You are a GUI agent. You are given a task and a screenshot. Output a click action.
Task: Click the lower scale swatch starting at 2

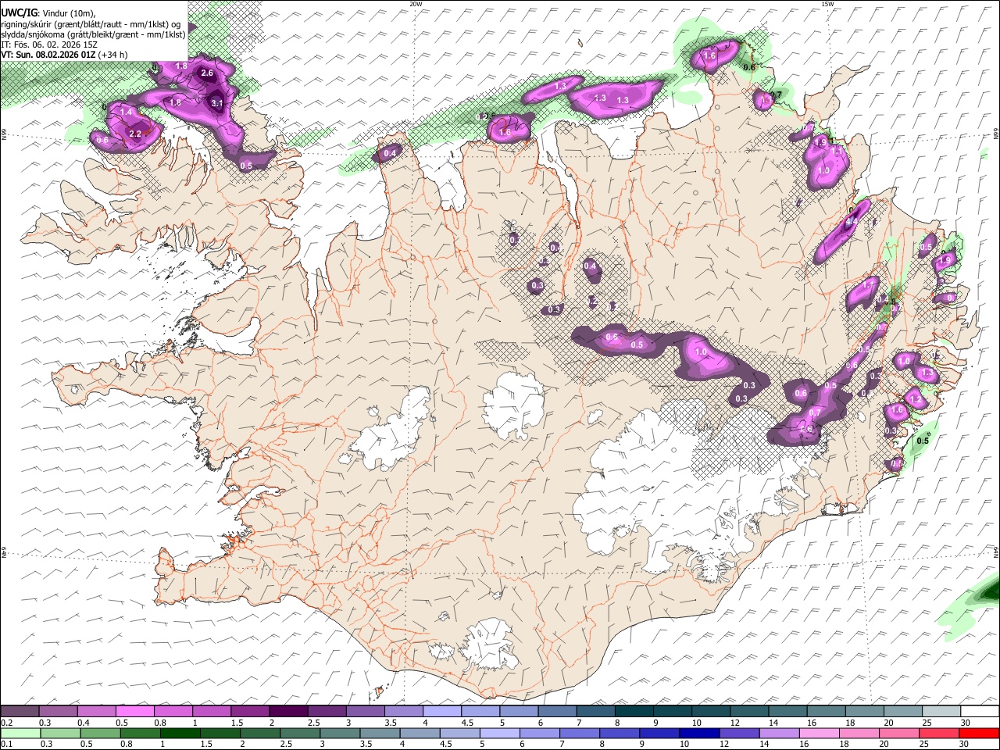click(x=260, y=733)
